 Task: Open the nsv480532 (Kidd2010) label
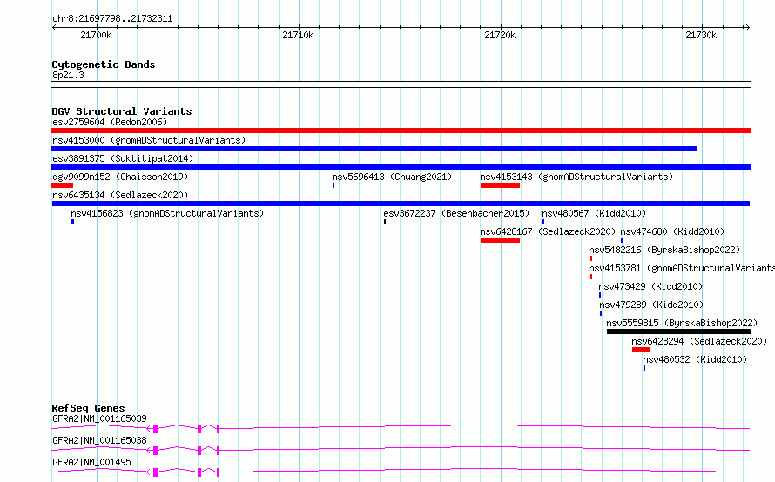tap(695, 359)
